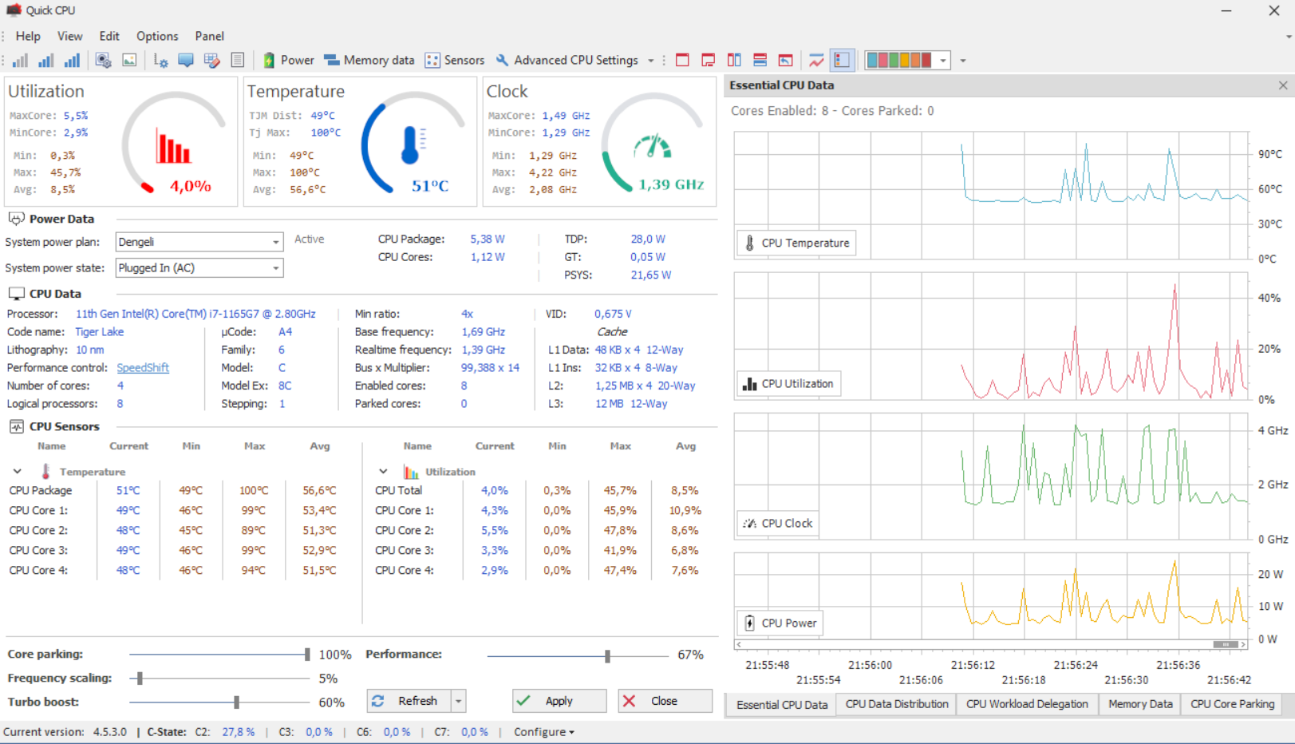The height and width of the screenshot is (744, 1295).
Task: Click the CPU Data section monitor icon
Action: (16, 294)
